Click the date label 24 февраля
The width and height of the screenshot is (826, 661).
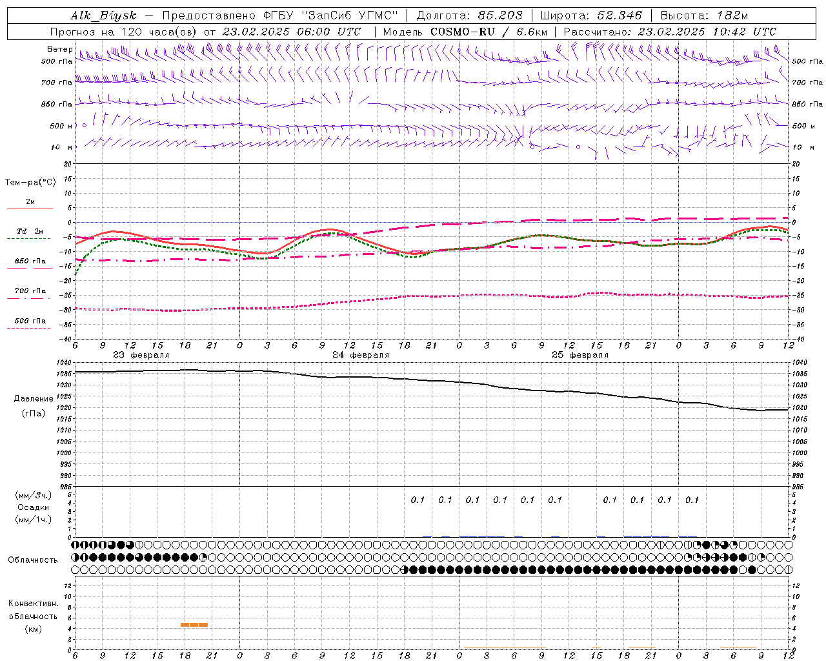(361, 355)
